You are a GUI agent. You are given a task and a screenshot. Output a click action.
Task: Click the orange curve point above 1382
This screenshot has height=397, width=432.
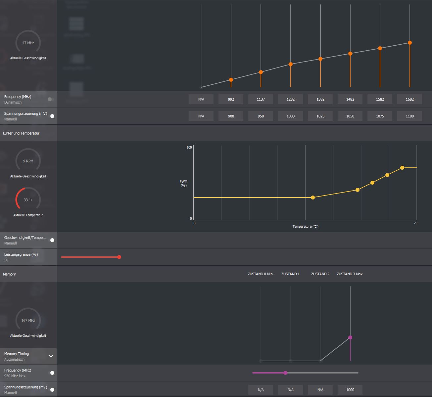coord(320,59)
